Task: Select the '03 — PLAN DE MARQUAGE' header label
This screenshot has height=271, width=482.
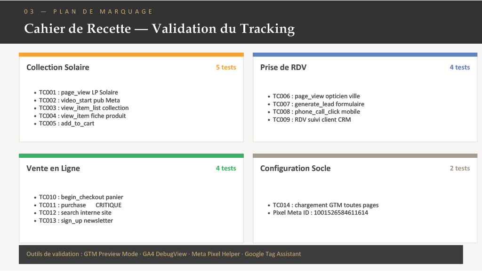Action: pyautogui.click(x=88, y=12)
